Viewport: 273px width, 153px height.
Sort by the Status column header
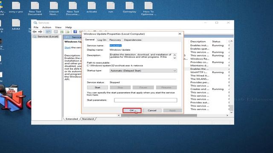click(x=216, y=42)
